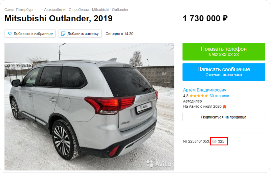Click the star rating of the seller
The width and height of the screenshot is (270, 173).
tap(198, 96)
